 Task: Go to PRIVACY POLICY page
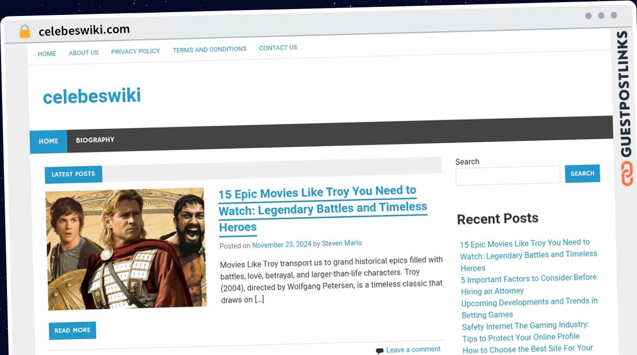point(135,51)
